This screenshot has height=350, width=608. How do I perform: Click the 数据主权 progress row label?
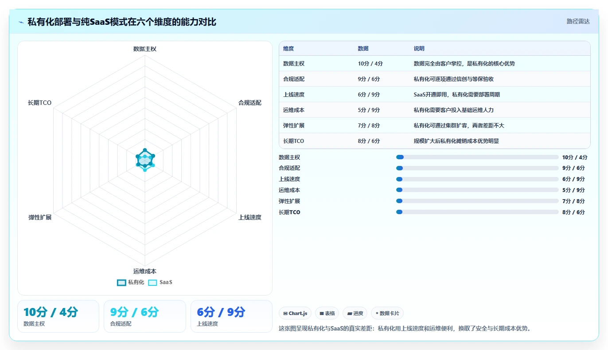(x=289, y=158)
